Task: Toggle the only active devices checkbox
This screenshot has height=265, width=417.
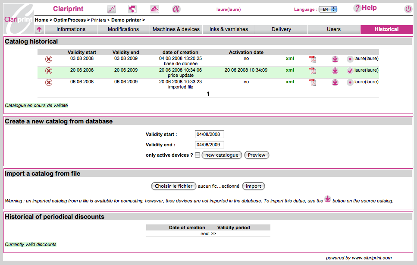Action: click(x=198, y=155)
